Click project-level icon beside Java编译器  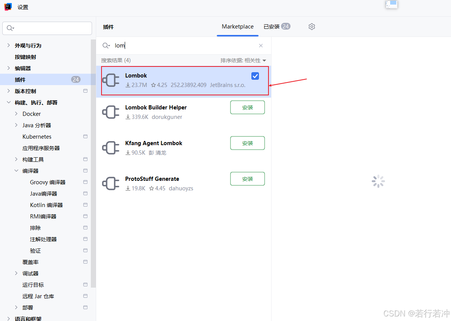point(86,193)
